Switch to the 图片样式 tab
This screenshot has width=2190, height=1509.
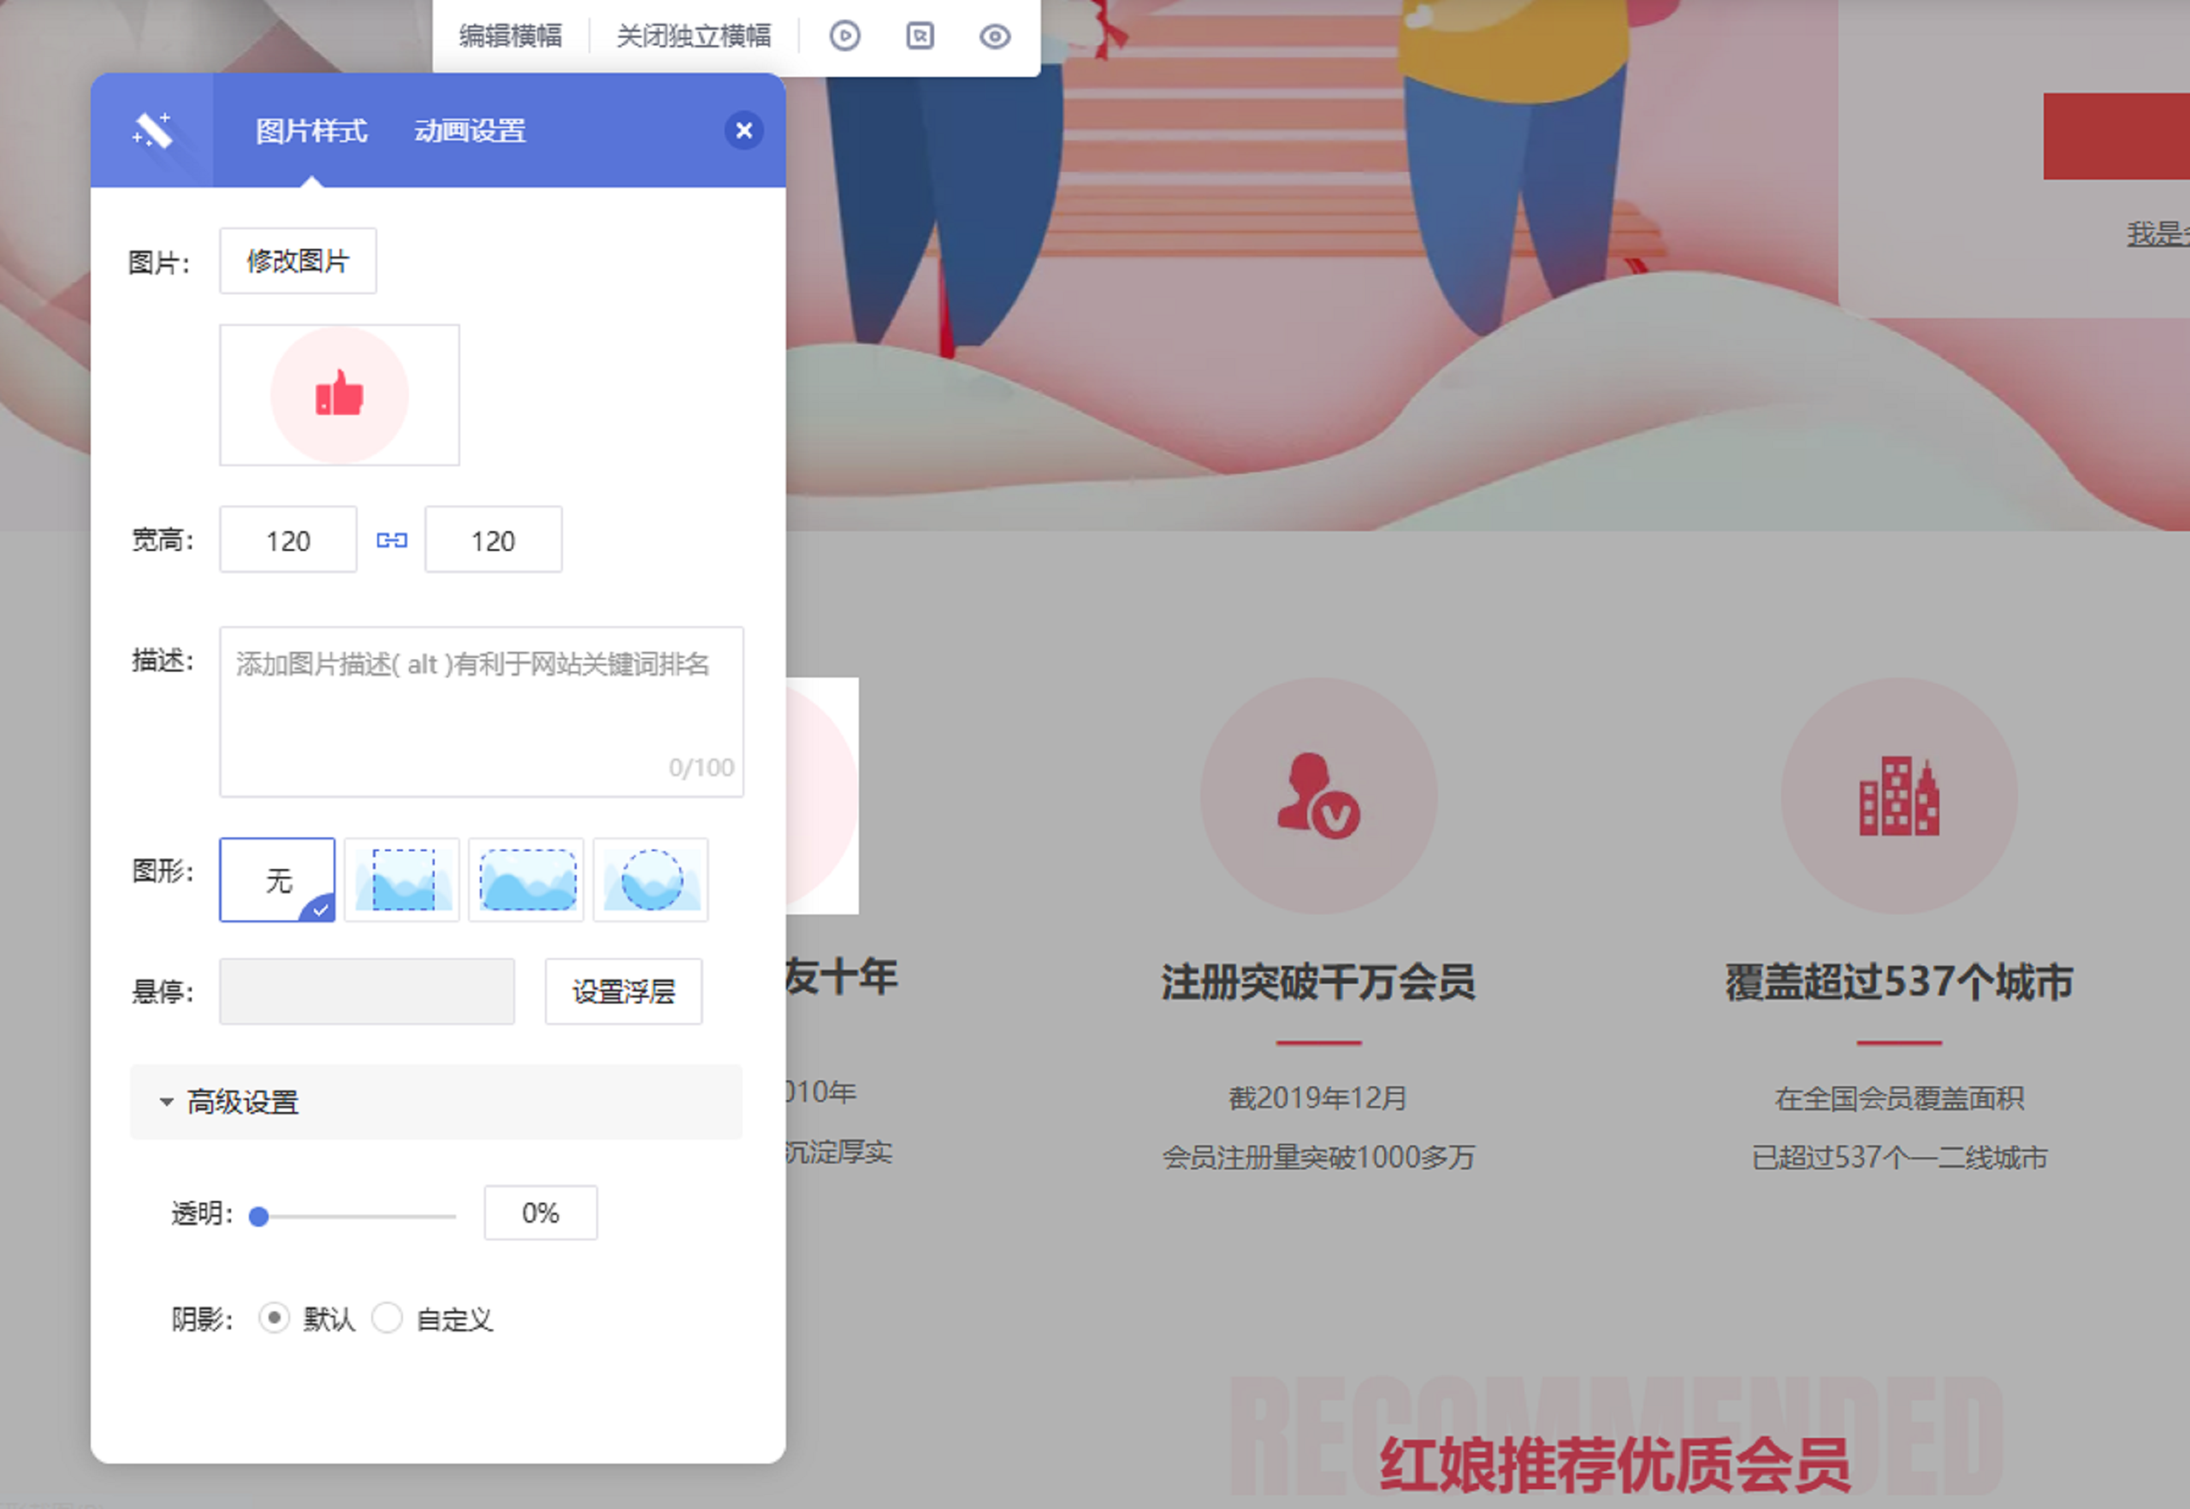tap(311, 131)
